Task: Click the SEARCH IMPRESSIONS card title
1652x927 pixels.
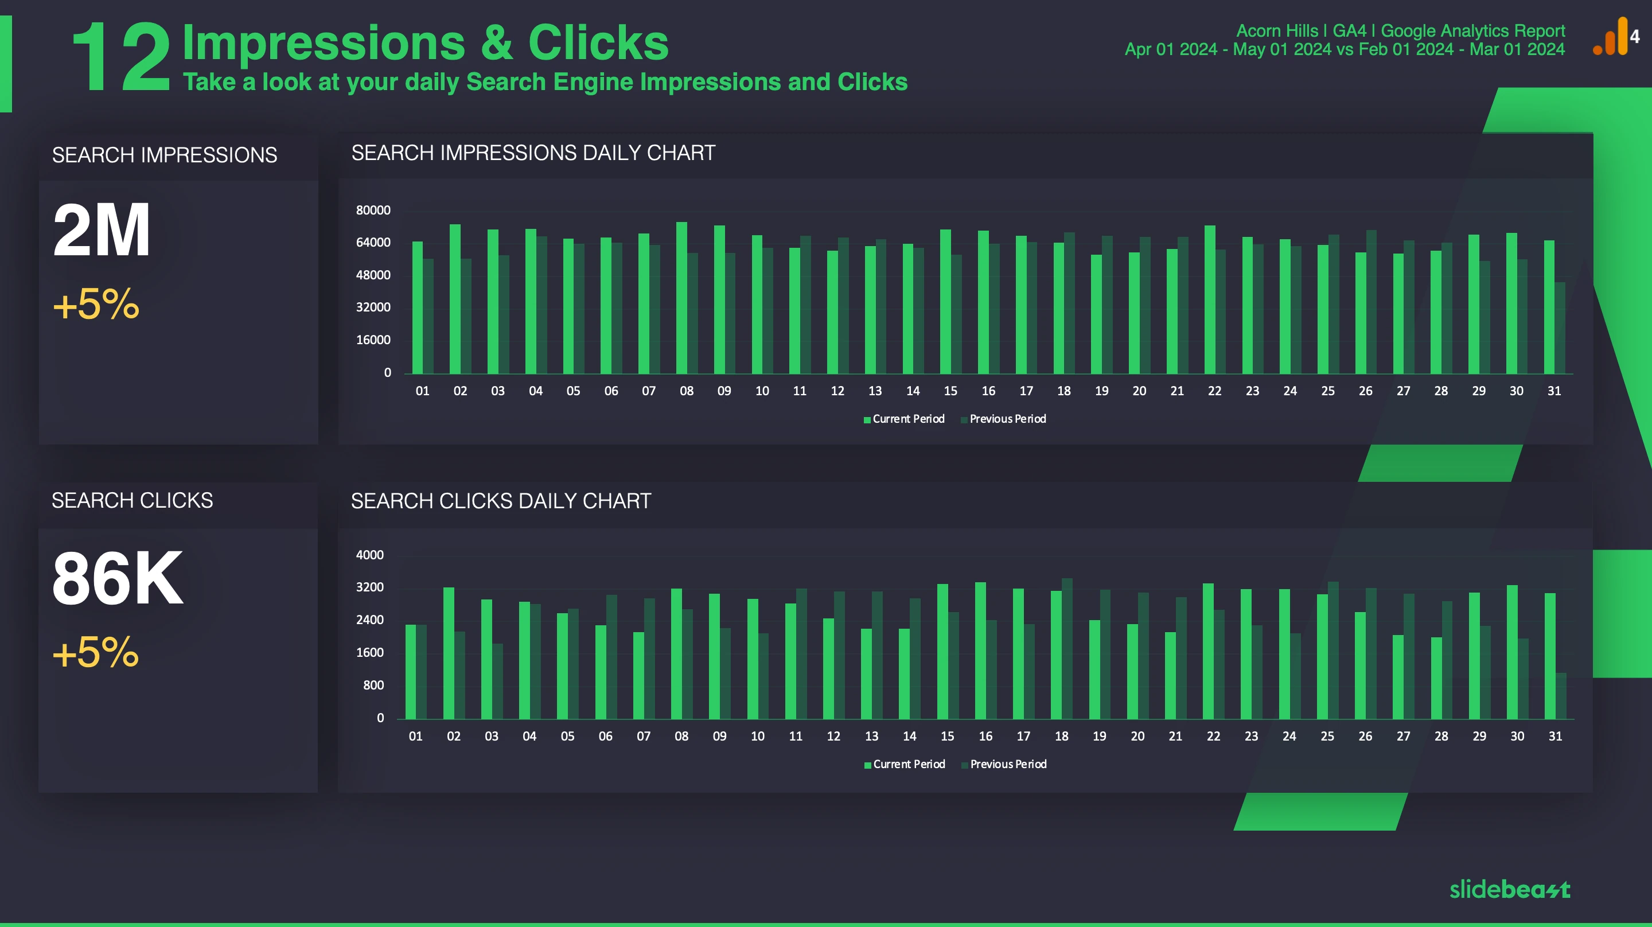Action: [164, 155]
